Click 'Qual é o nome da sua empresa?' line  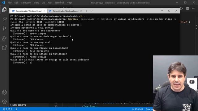[30, 42]
